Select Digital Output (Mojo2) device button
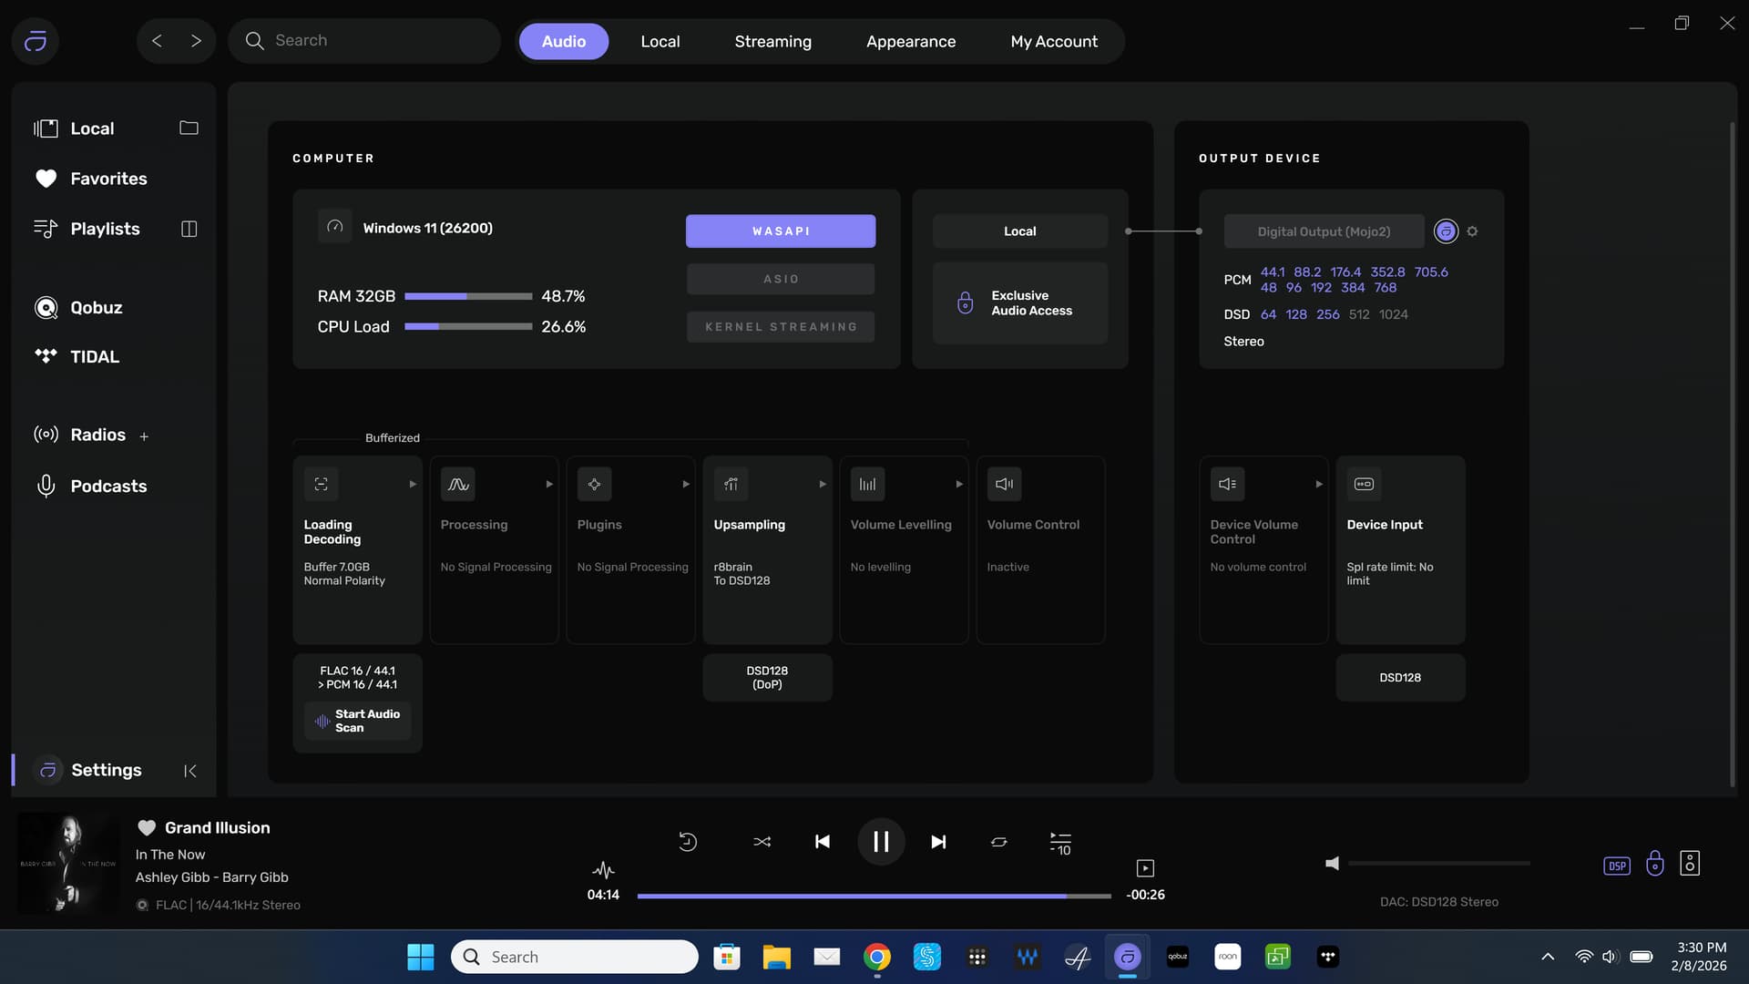This screenshot has height=984, width=1749. pos(1324,231)
